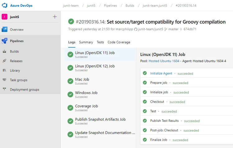Viewport: 233px width, 148px height.
Task: Open the Publish Test Results step
Action: pos(164,121)
